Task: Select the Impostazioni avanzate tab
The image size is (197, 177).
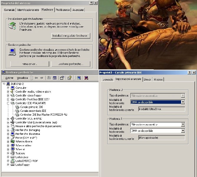Action: [128, 79]
